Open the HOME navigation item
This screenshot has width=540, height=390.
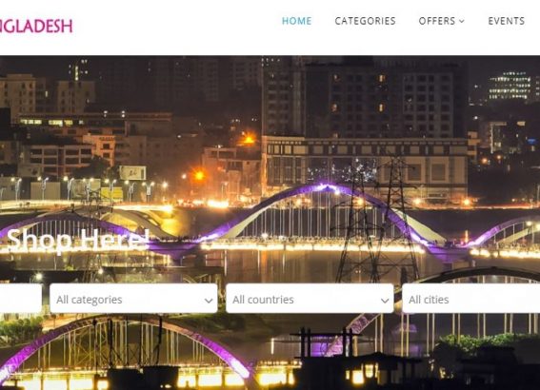pos(296,21)
